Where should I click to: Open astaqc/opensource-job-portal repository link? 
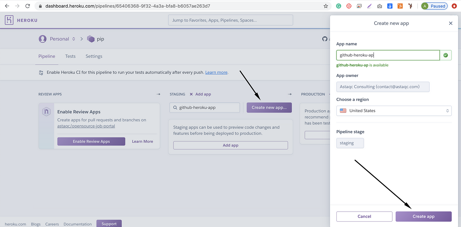86,126
